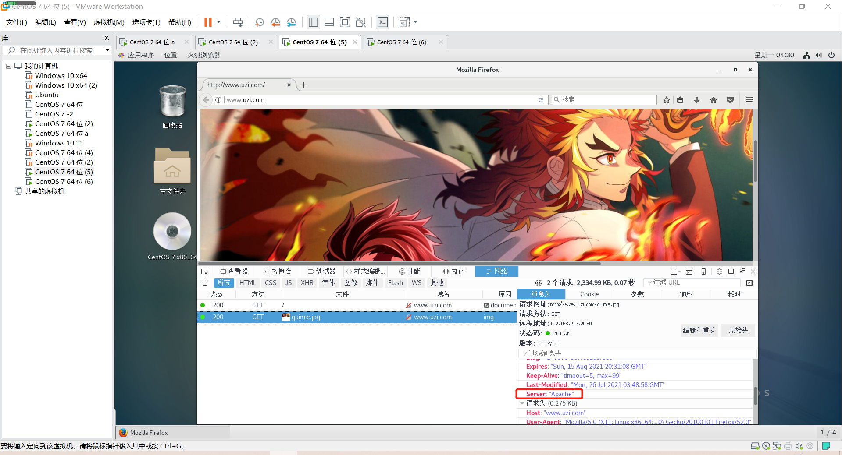842x455 pixels.
Task: Open the 应用程序 applications menu
Action: tap(141, 55)
